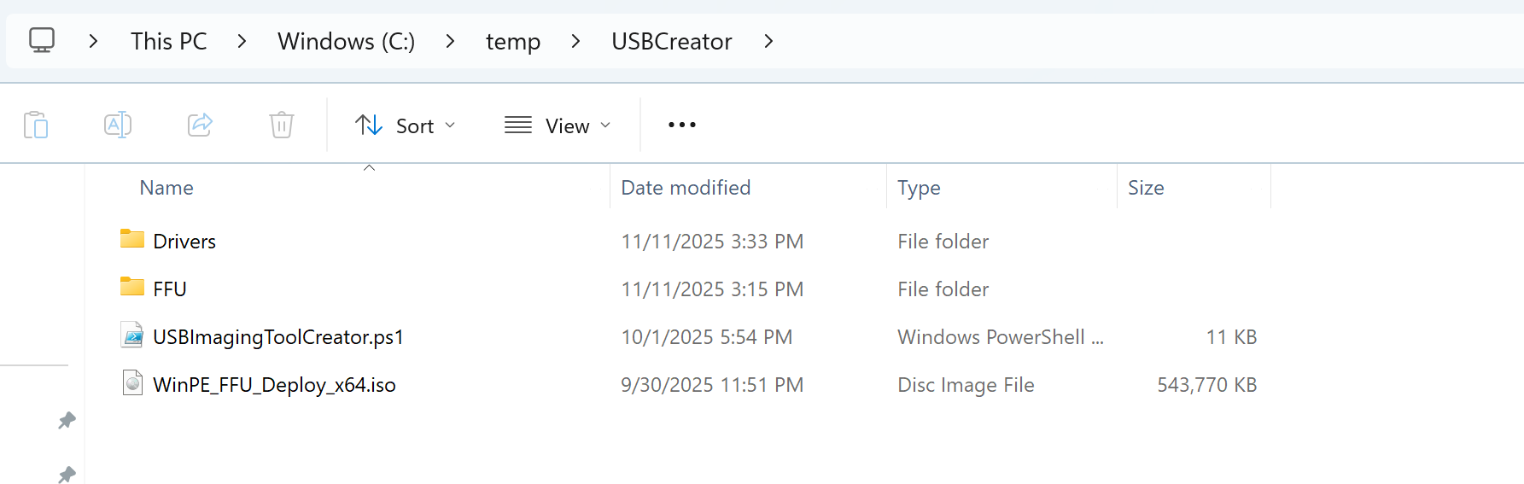Expand chevron after Windows (C:) breadcrumb

pos(450,41)
